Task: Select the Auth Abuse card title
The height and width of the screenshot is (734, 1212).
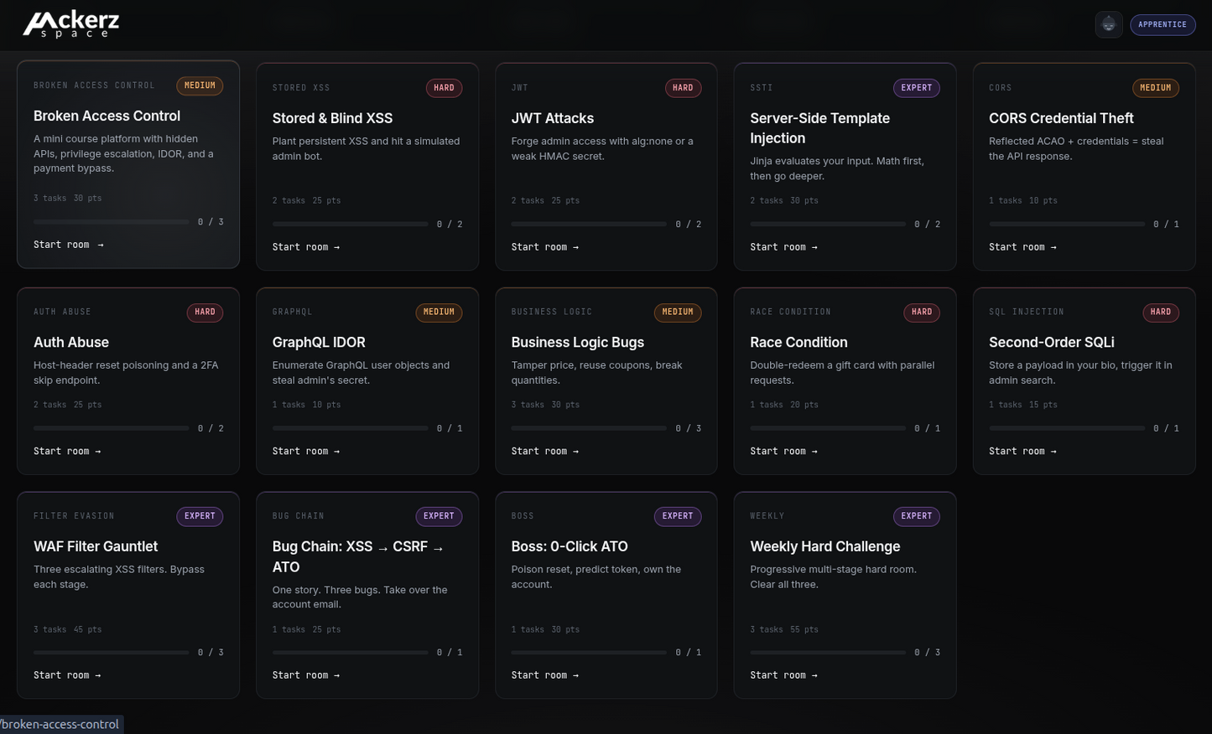Action: tap(71, 342)
